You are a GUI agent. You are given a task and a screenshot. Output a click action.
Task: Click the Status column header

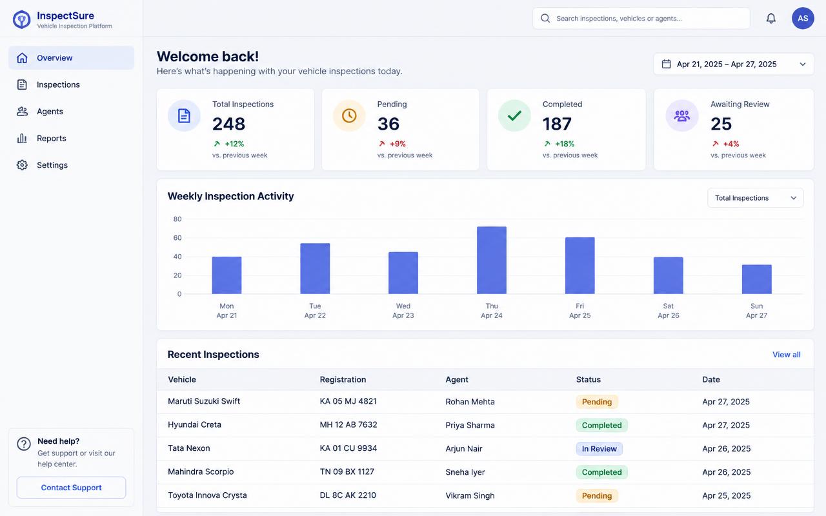[589, 379]
